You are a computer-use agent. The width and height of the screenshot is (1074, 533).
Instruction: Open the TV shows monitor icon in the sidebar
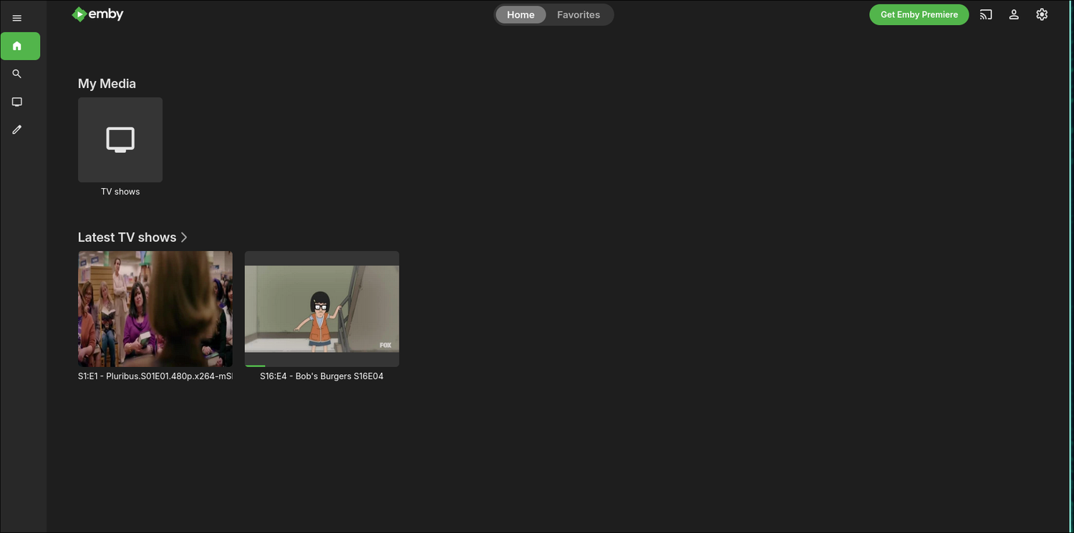click(17, 102)
